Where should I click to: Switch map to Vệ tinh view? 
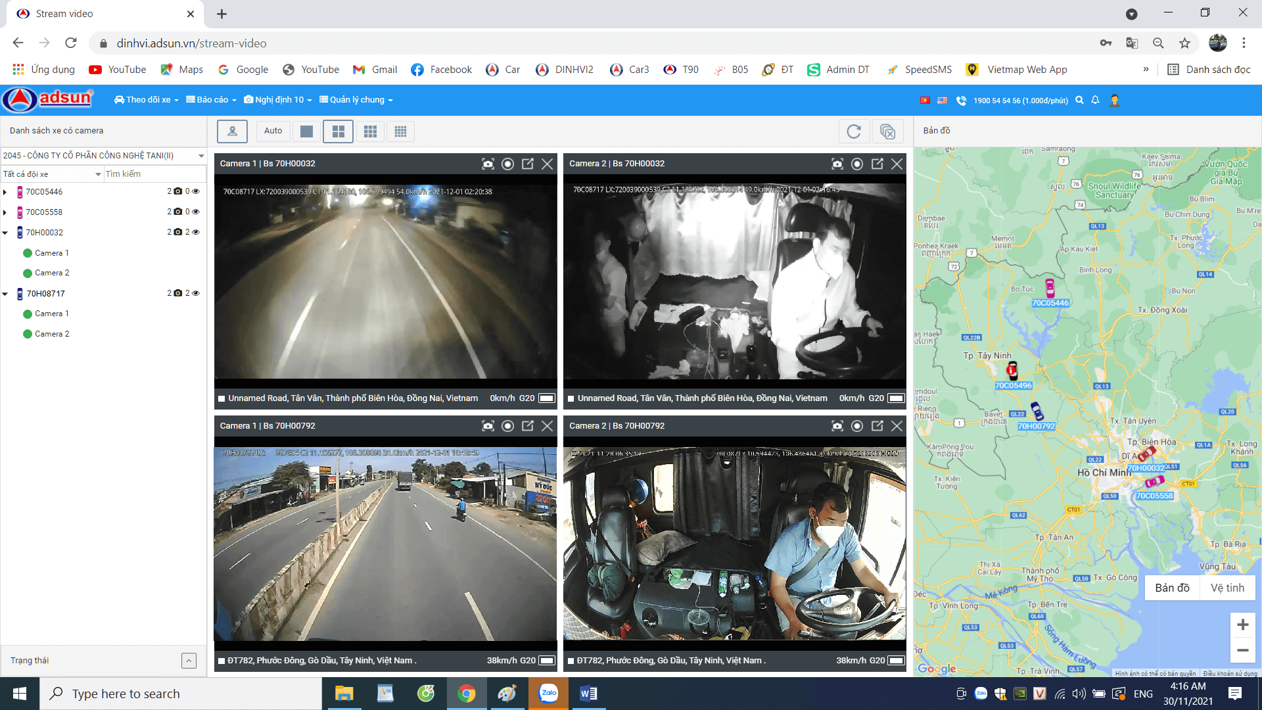(x=1227, y=588)
